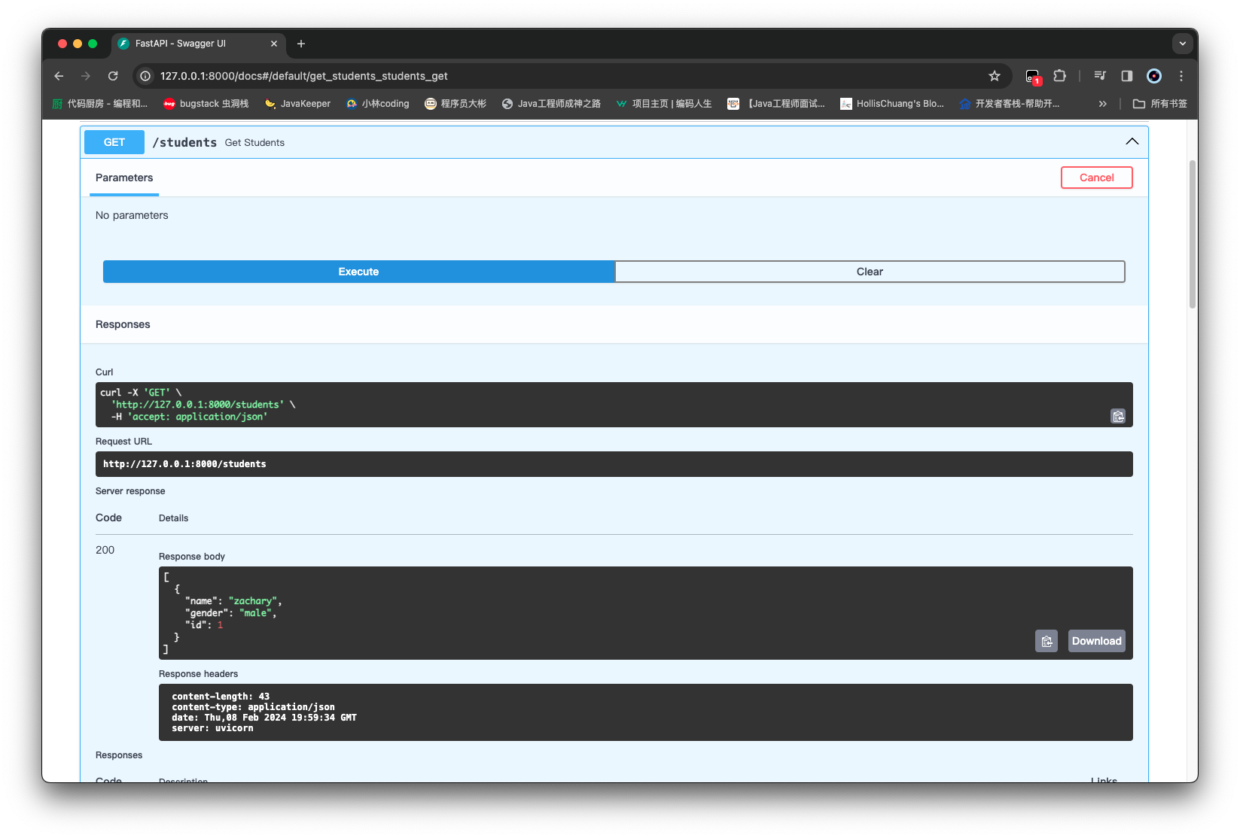
Task: Click the "male" gender value in response
Action: (x=255, y=613)
